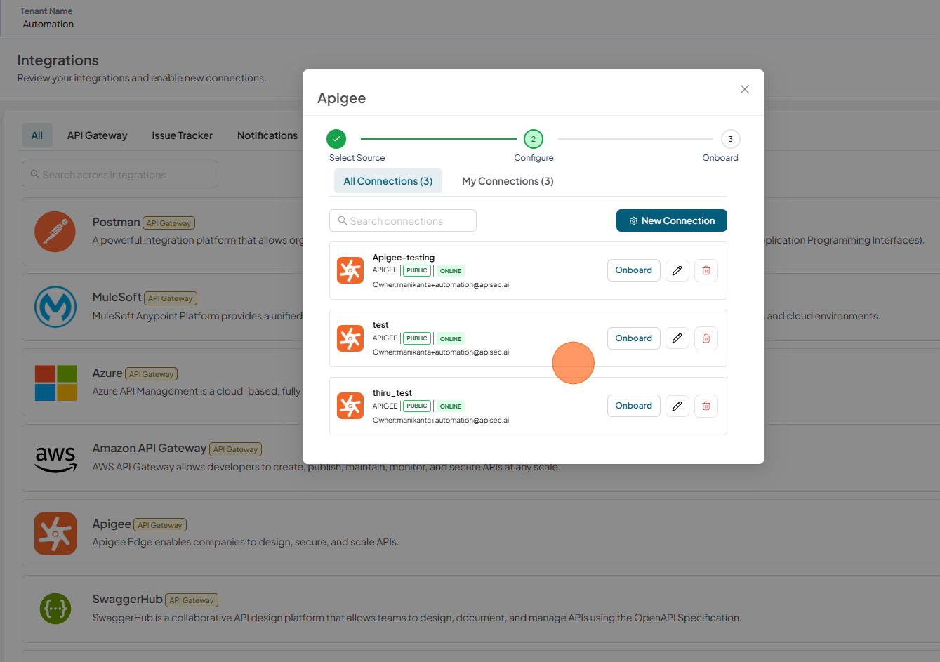Image resolution: width=940 pixels, height=662 pixels.
Task: Select the Notifications tab
Action: point(267,135)
